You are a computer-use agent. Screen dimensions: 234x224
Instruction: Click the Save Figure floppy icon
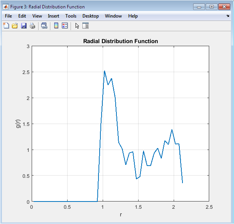[x=24, y=26]
